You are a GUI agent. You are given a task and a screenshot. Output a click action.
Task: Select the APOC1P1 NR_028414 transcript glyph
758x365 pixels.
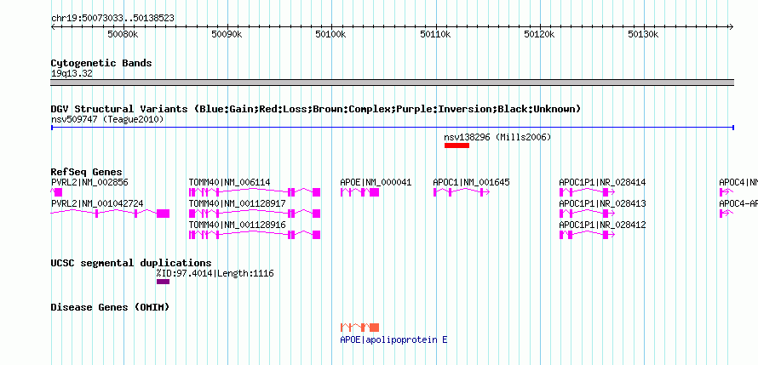(587, 192)
